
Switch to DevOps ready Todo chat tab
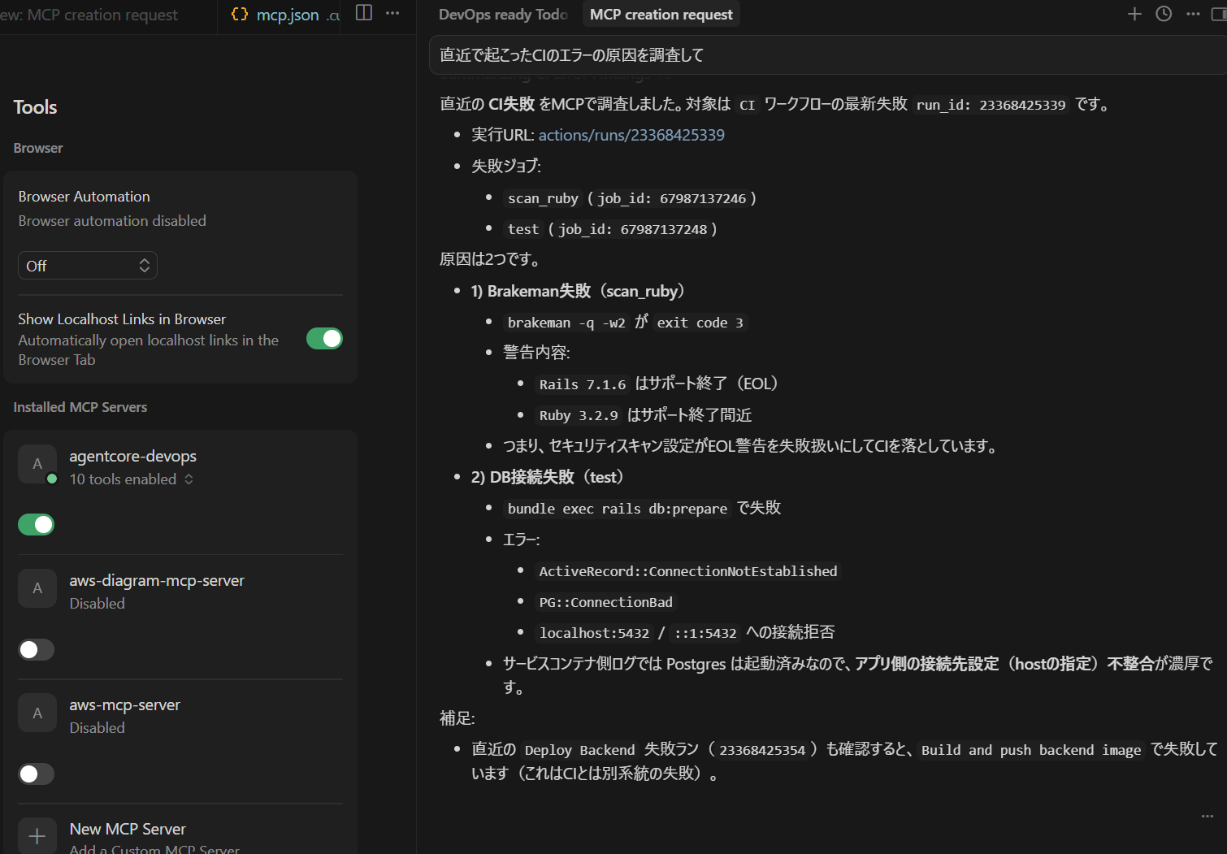pos(502,15)
